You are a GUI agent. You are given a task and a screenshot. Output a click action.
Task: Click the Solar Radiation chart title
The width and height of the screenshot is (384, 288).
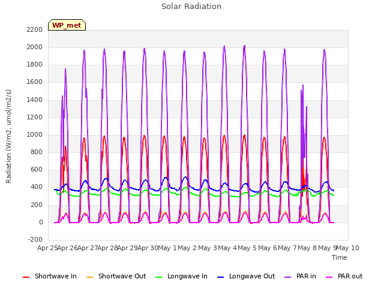pyautogui.click(x=191, y=7)
